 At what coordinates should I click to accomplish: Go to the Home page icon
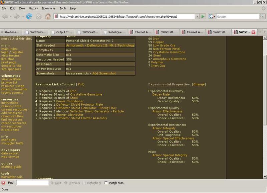(48, 16)
